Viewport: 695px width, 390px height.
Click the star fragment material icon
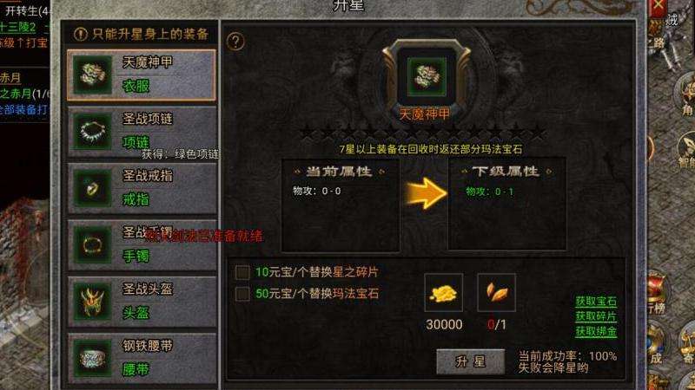coord(496,293)
